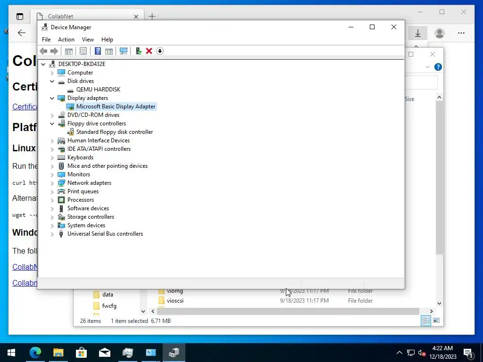Click the Show/Hide Action Pane toolbar icon
The image size is (483, 362).
[109, 51]
